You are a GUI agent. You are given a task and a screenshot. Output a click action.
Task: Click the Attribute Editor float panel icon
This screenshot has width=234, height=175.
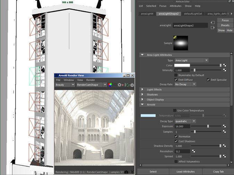(x=229, y=1)
